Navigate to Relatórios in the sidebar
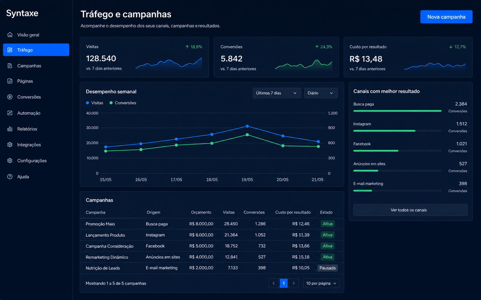 coord(36,129)
